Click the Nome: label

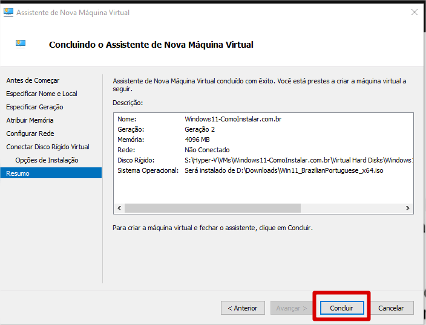pyautogui.click(x=126, y=119)
